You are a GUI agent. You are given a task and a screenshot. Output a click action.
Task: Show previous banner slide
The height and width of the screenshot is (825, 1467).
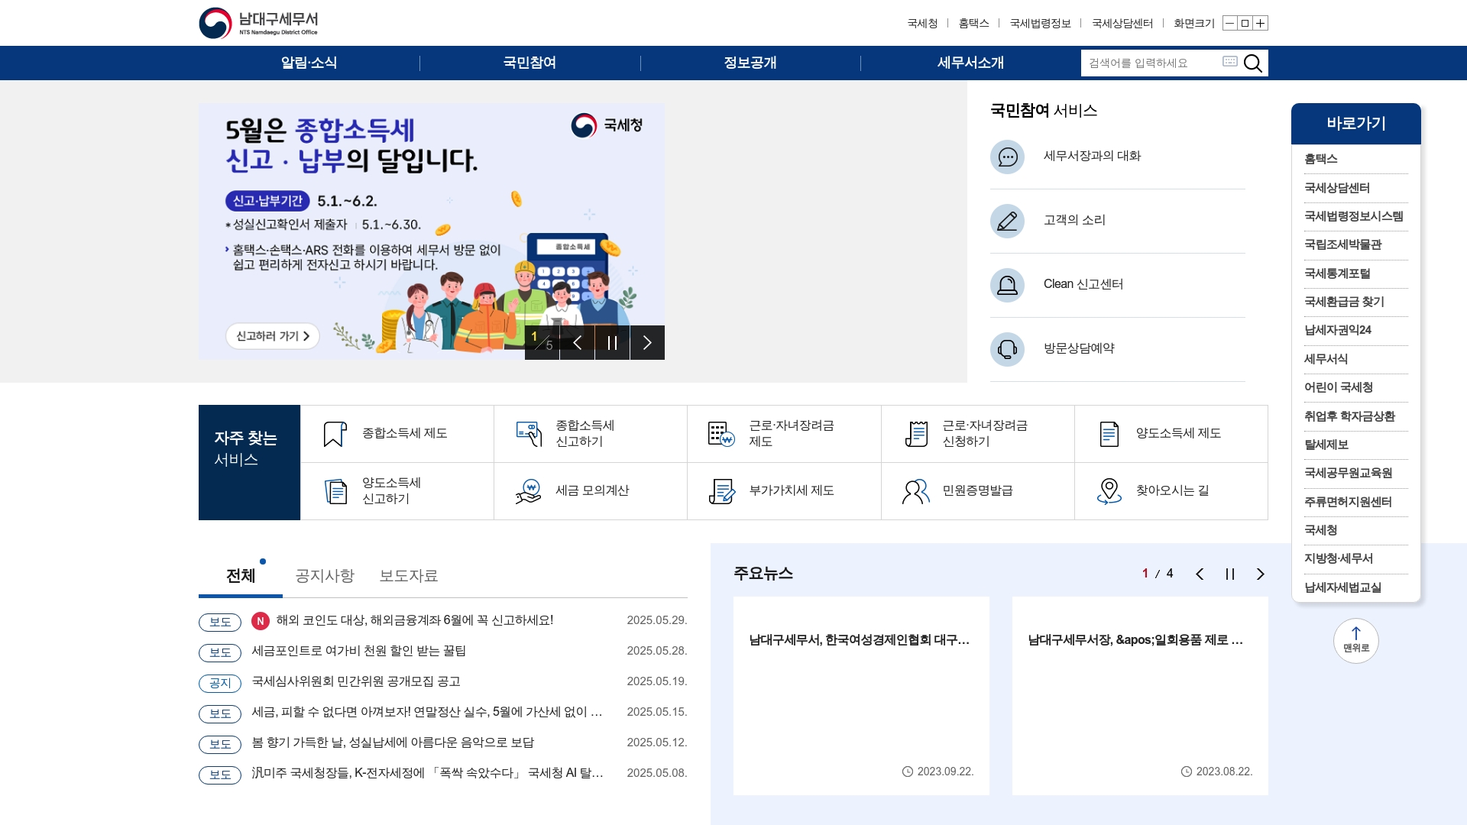click(x=577, y=342)
